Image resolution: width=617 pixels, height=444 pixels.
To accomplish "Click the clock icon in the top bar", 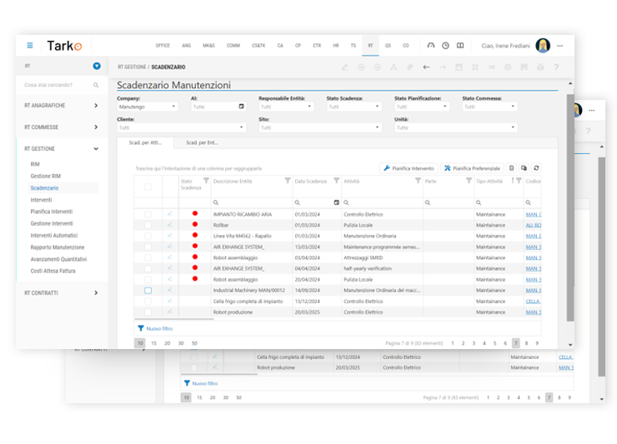I will coord(445,46).
